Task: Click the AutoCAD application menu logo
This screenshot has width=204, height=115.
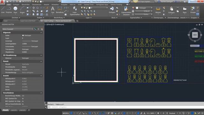Action: pyautogui.click(x=2, y=2)
